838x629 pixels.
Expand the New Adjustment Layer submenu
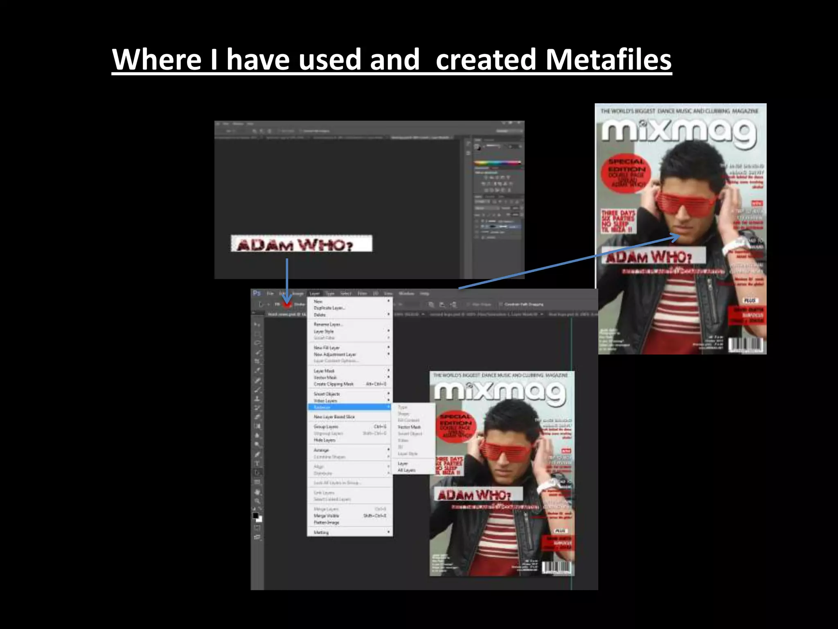350,354
